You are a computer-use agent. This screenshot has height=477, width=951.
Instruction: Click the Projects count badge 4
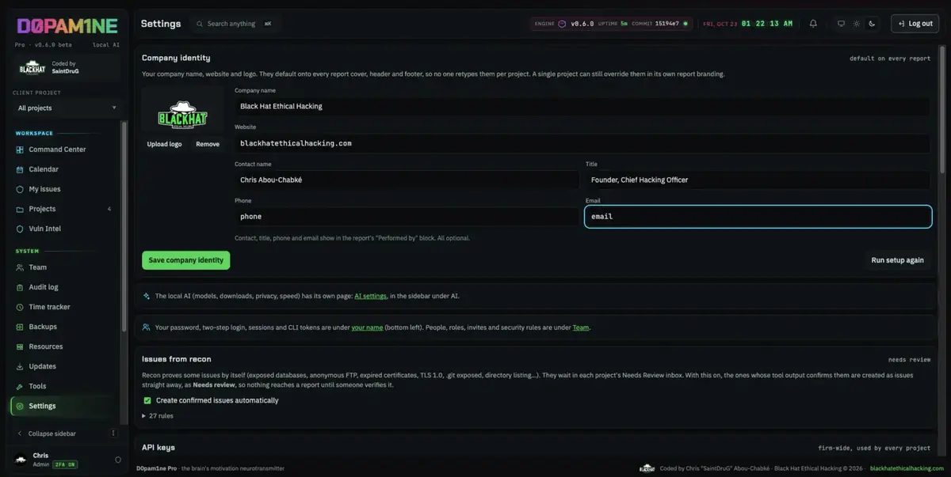[109, 209]
